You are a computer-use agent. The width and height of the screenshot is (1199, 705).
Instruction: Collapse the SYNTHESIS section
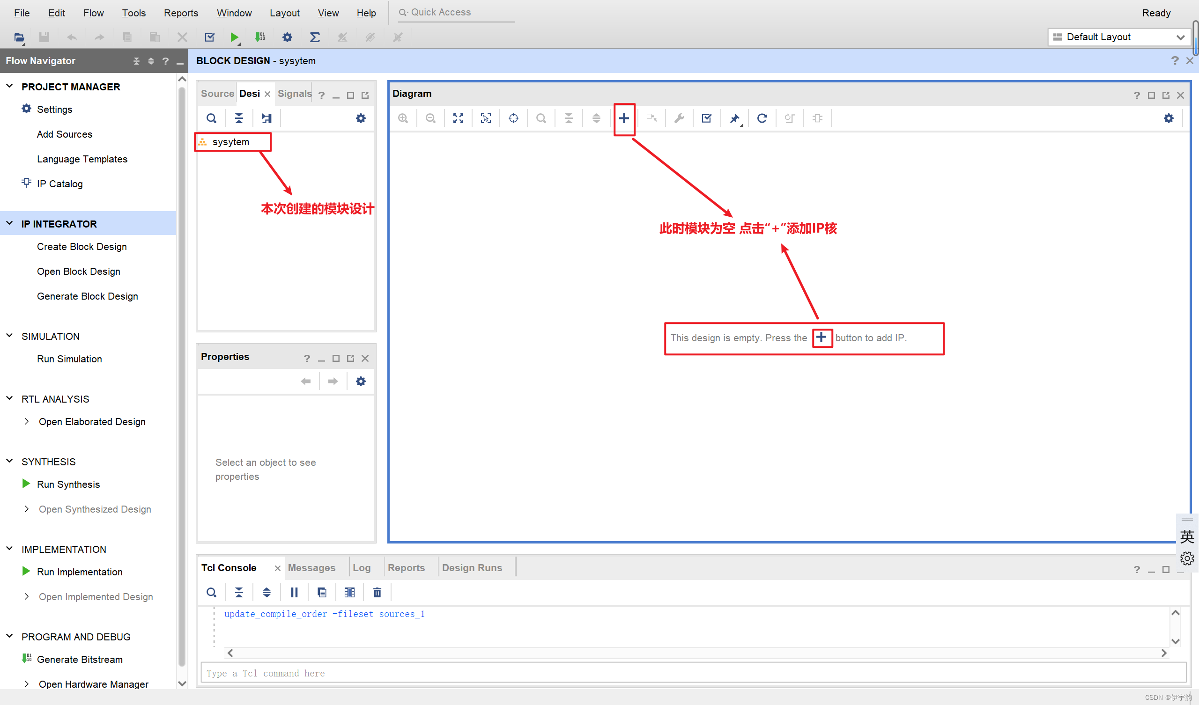(9, 461)
